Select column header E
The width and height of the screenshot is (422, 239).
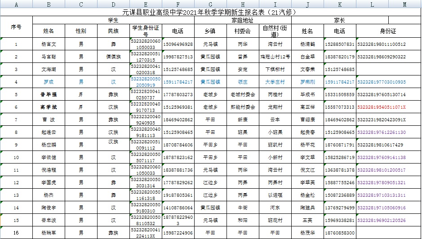(x=146, y=4)
